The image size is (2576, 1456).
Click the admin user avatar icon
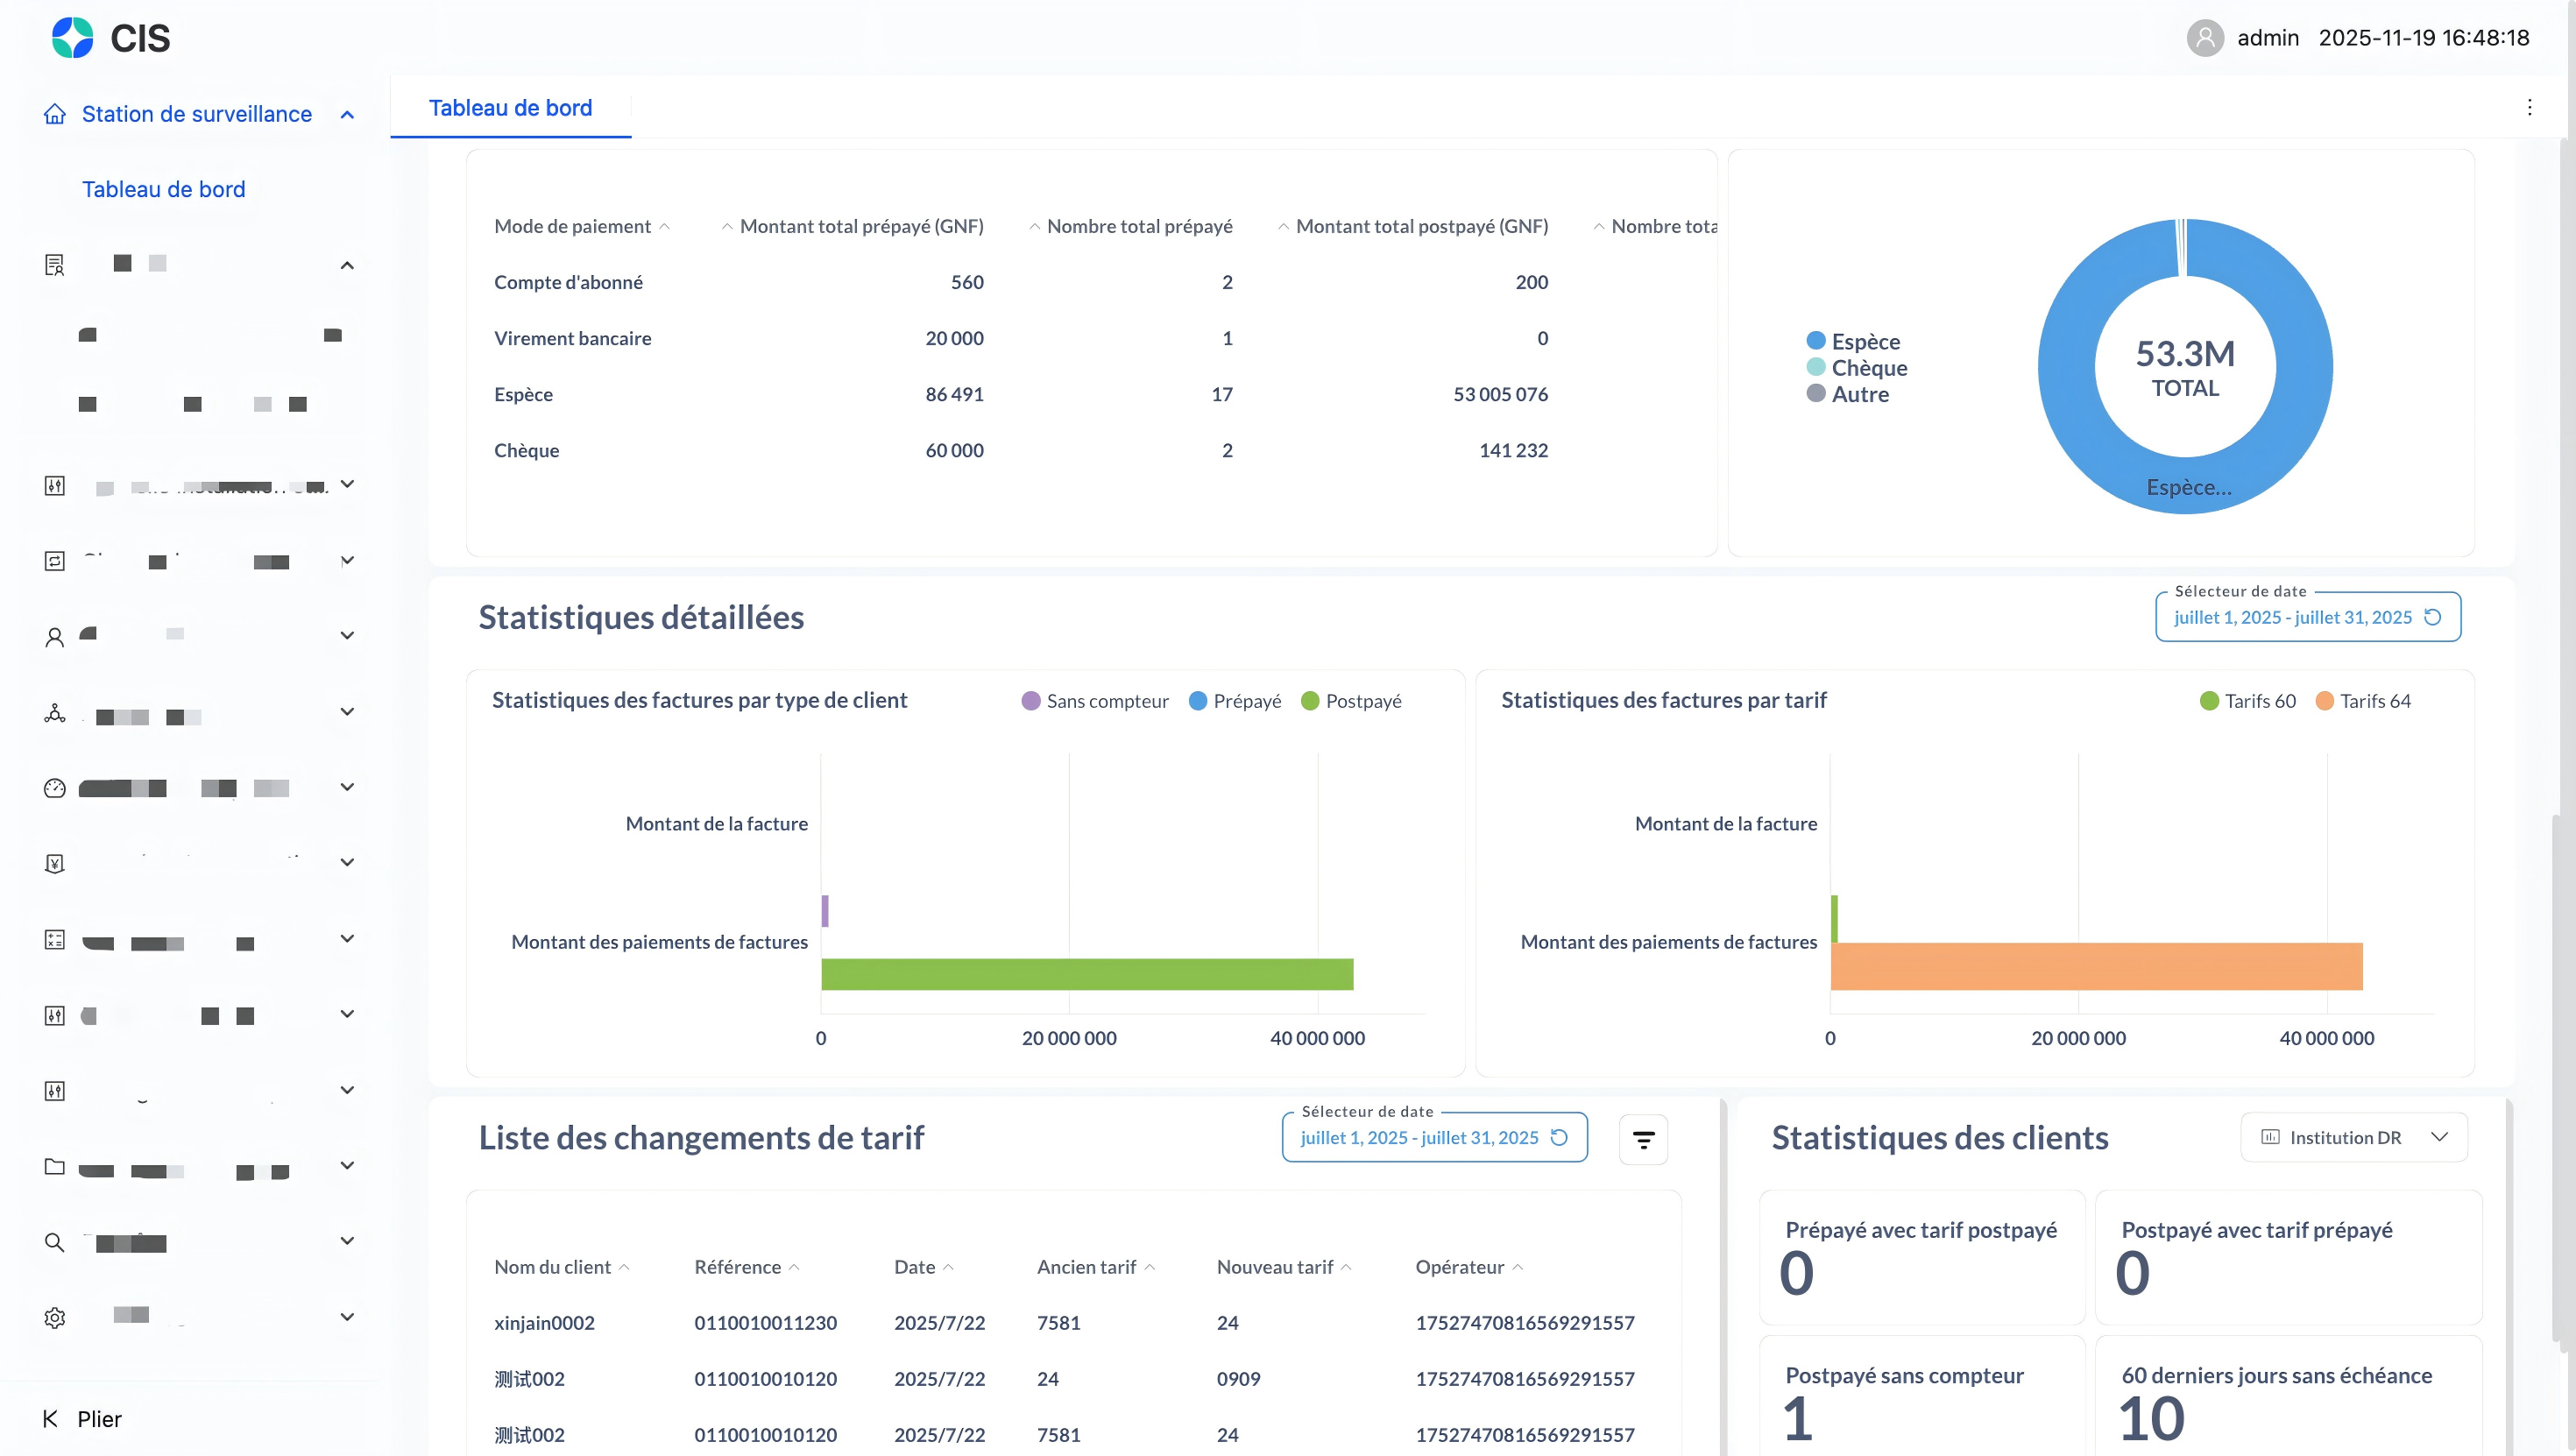tap(2204, 38)
